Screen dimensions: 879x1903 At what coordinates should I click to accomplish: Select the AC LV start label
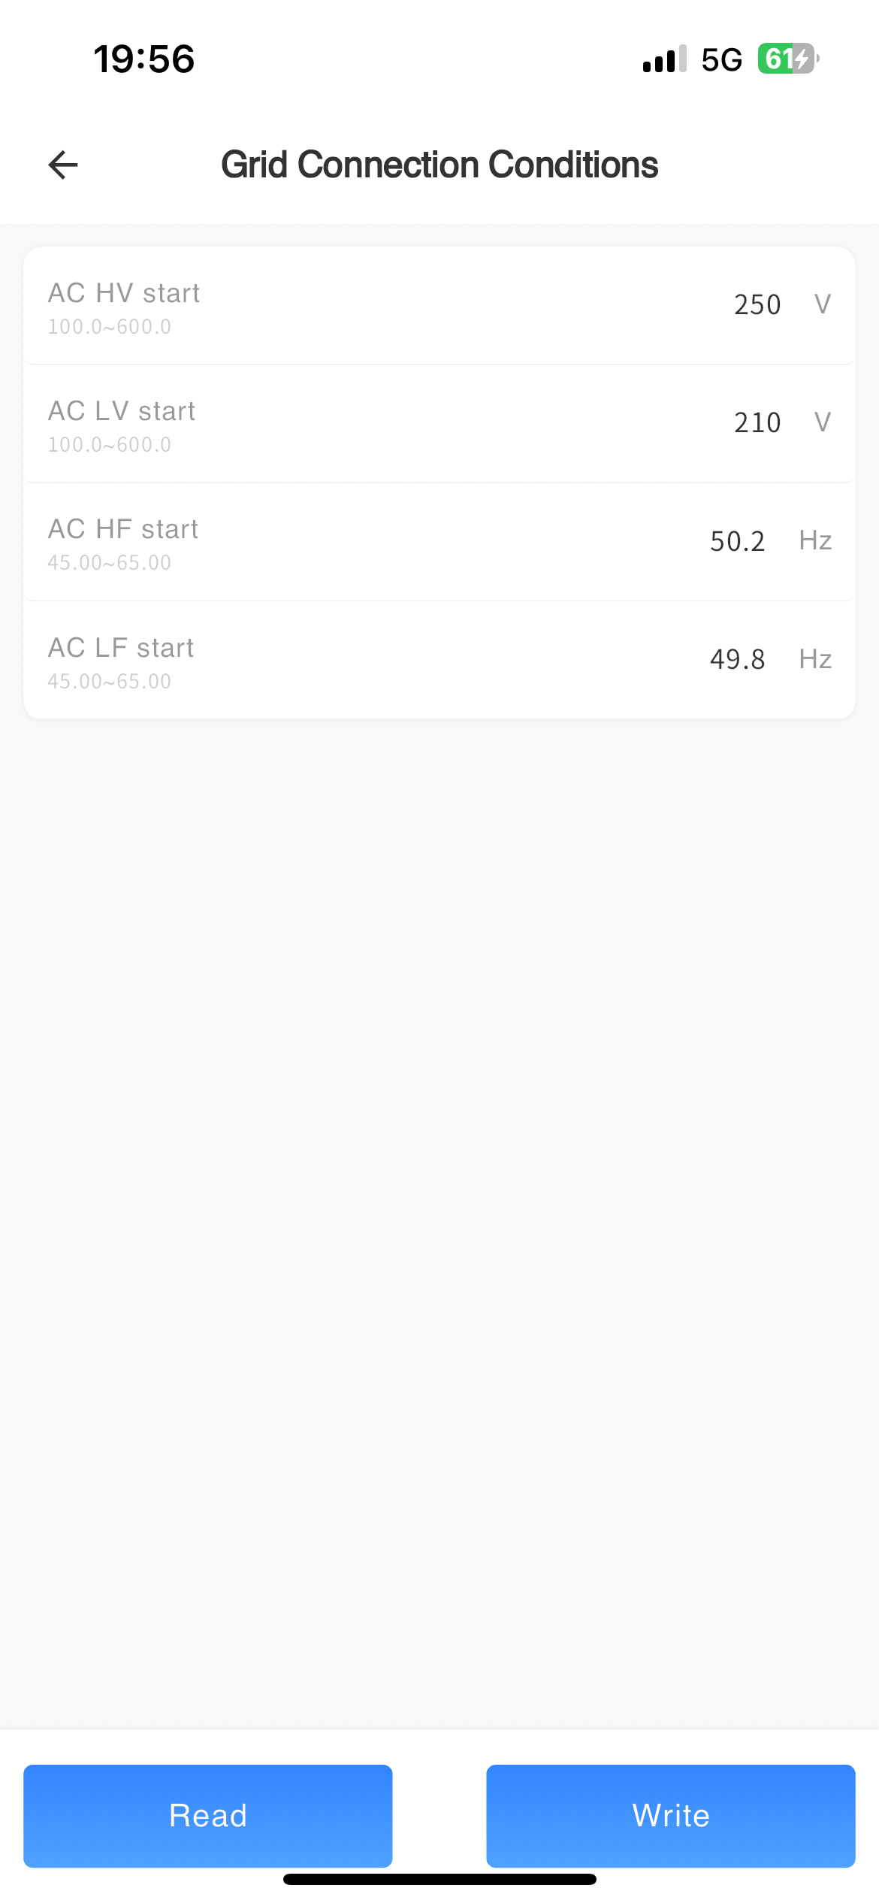(122, 411)
